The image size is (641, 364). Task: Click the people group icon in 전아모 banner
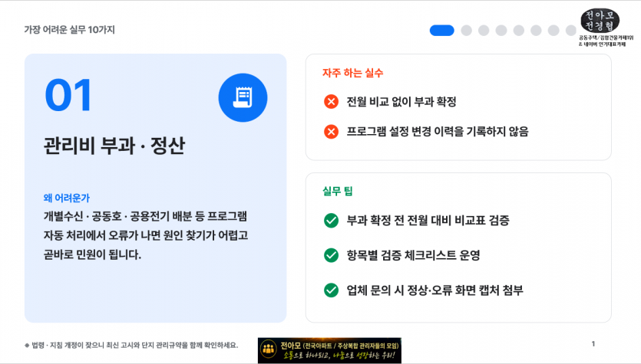tap(269, 349)
